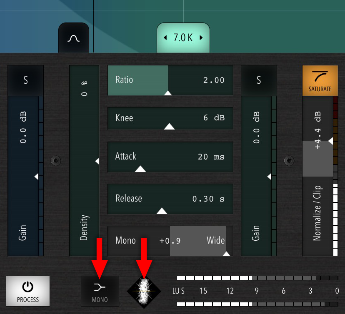Click the Density vertical slider
345x314 pixels.
coord(84,160)
